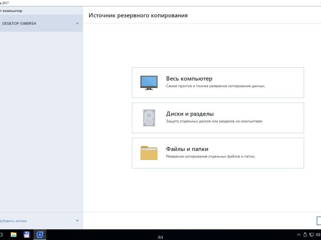Open File Explorer from the taskbar
The width and height of the screenshot is (321, 240).
[14, 235]
